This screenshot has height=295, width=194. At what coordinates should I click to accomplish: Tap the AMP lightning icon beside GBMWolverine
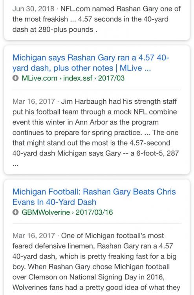point(16,212)
